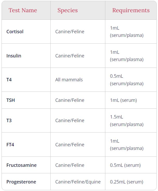Click T4's 0.5mL (serum/plasma) requirement
The width and height of the screenshot is (158, 191).
coord(127,80)
